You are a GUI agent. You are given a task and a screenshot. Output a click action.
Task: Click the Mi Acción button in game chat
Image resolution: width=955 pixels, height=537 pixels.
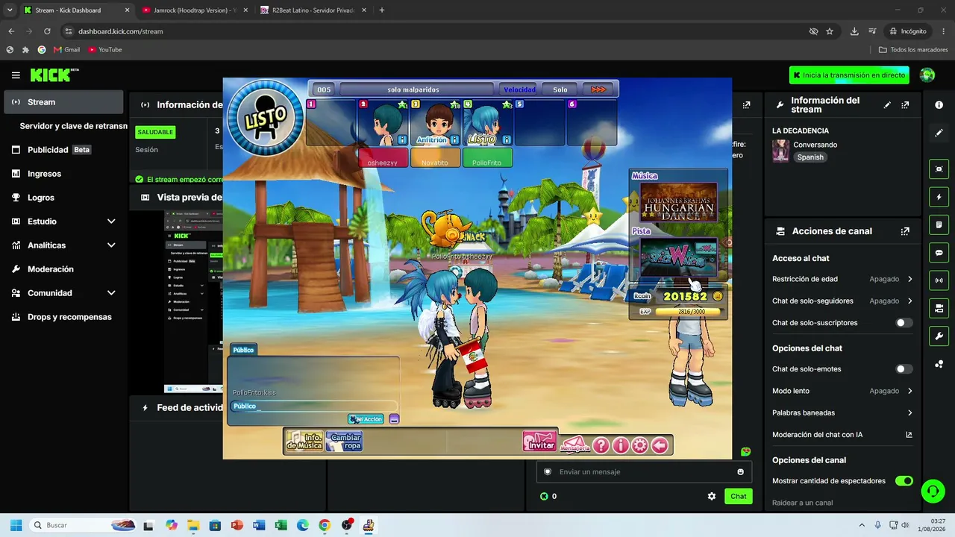point(366,419)
